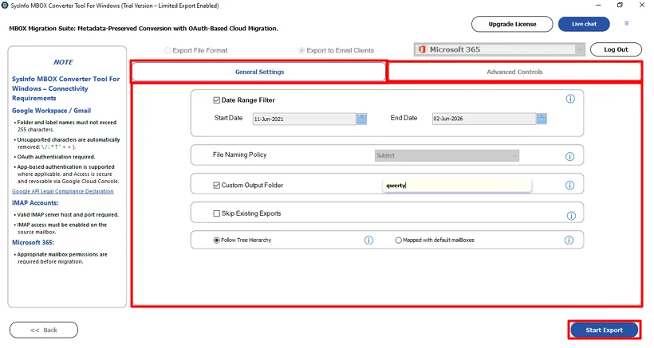This screenshot has width=654, height=348.
Task: Click the custom folder field containing qwerty
Action: pyautogui.click(x=457, y=186)
